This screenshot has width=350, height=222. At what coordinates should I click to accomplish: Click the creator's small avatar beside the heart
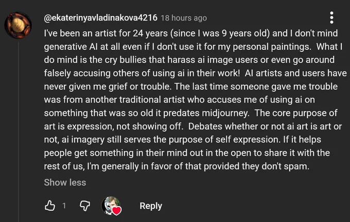click(110, 205)
